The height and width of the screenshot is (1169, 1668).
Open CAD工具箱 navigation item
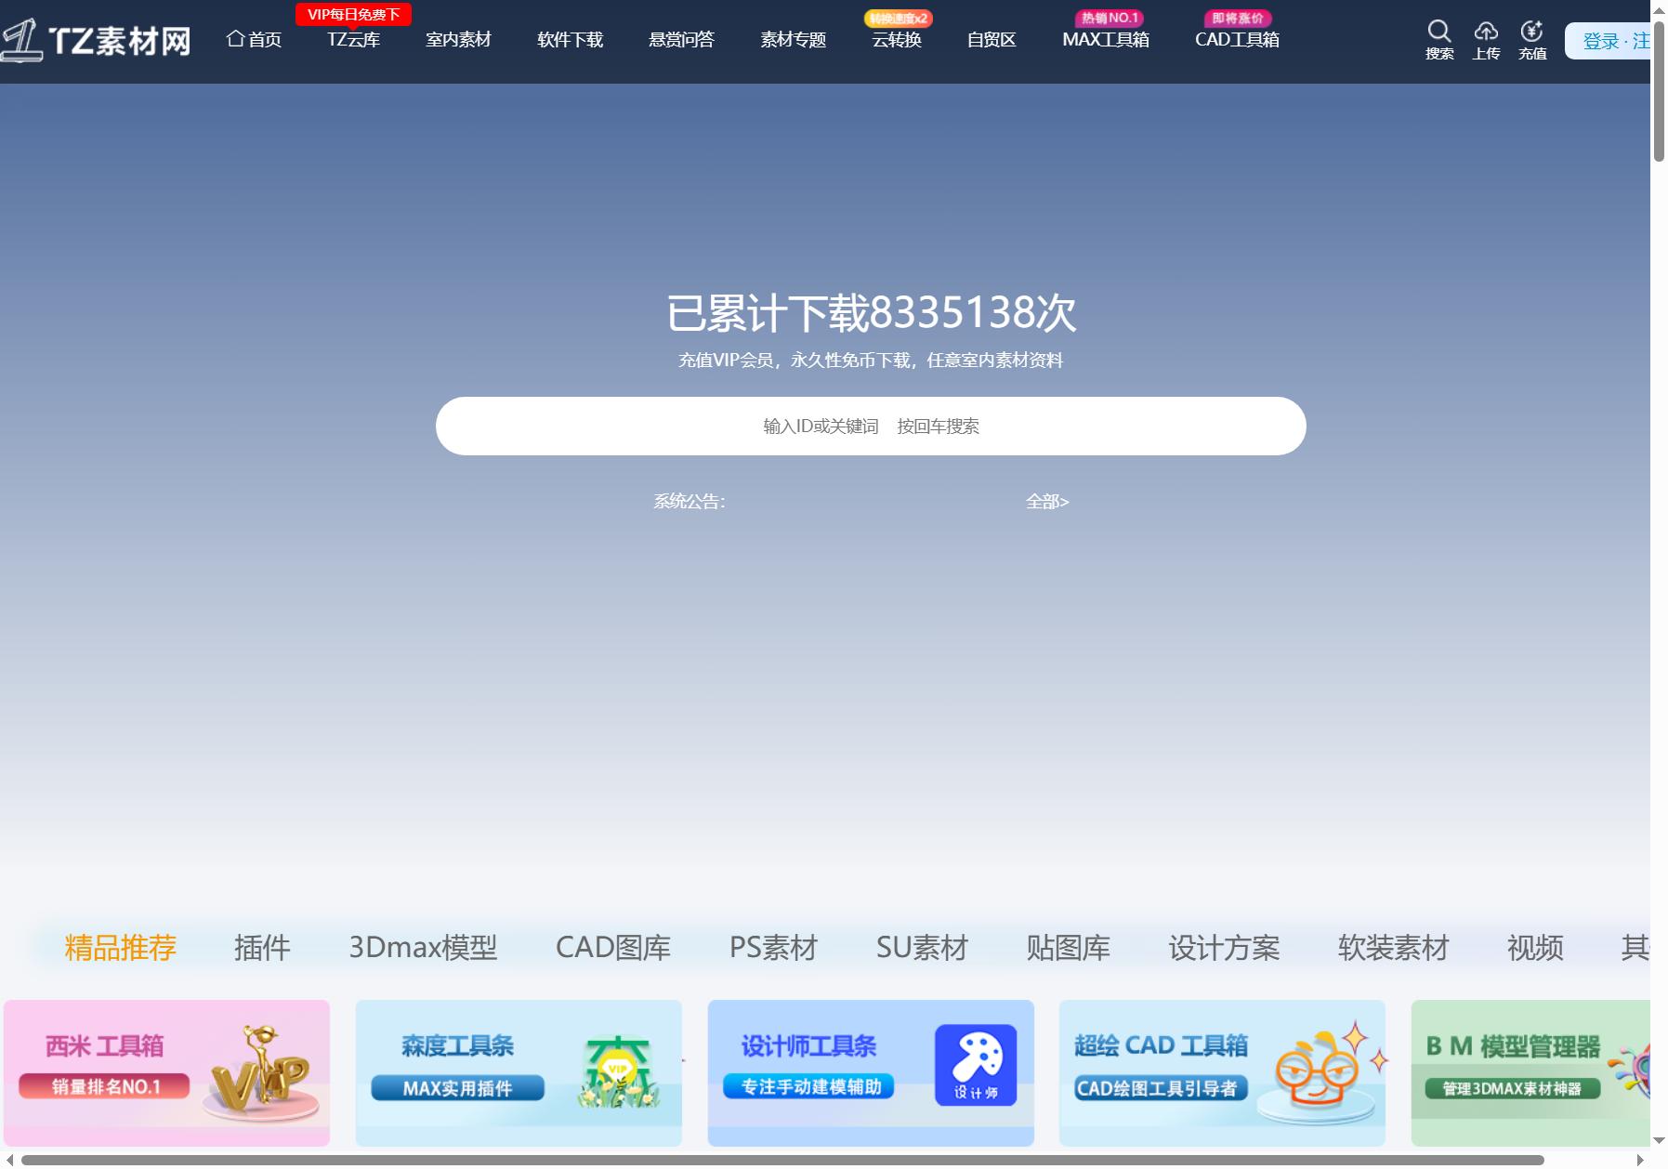(1237, 39)
